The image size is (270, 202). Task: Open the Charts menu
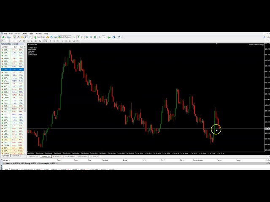(24, 33)
